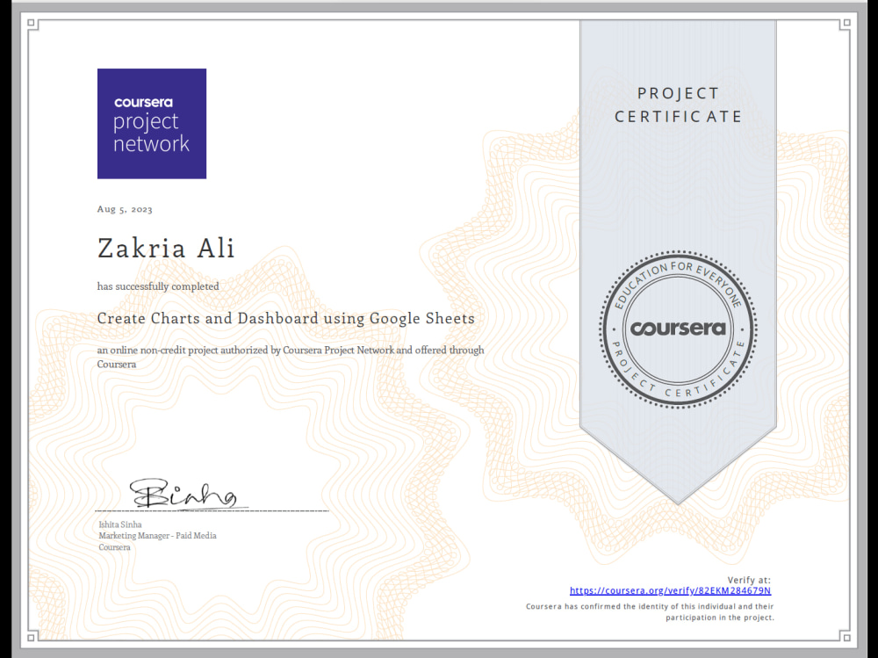
Task: Click the Coursera Project Network logo
Action: (151, 123)
